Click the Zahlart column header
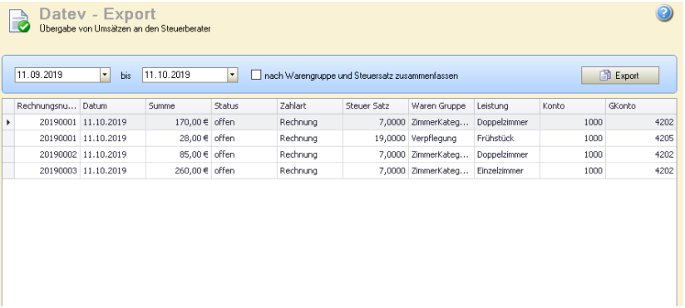This screenshot has width=685, height=308. [x=310, y=106]
